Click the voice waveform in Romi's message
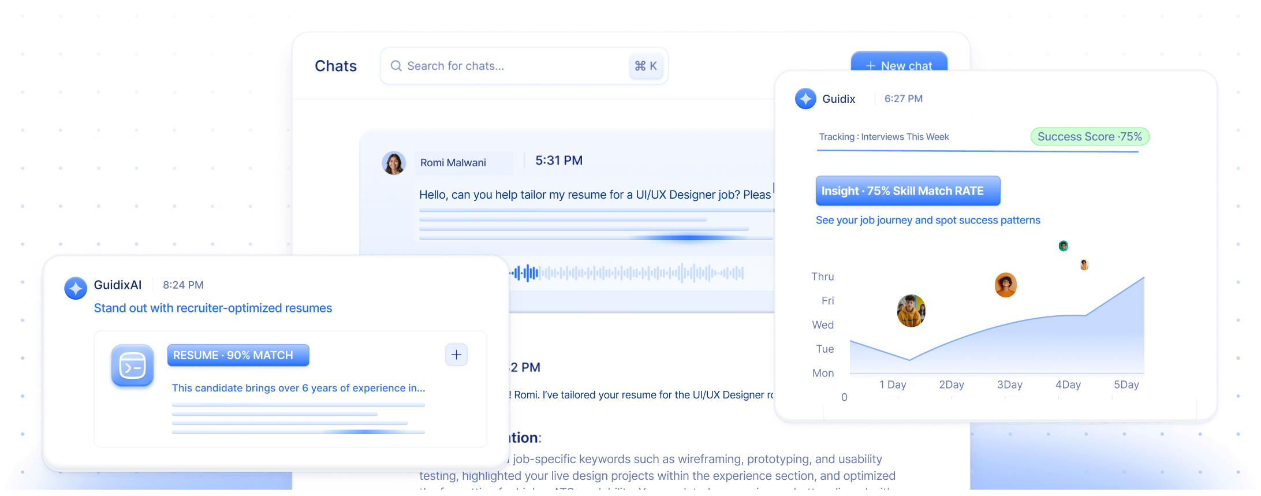 [626, 273]
